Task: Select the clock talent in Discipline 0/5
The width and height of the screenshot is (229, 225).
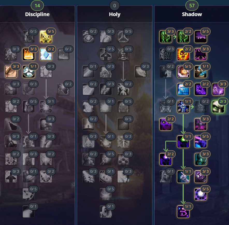Action: [28, 194]
